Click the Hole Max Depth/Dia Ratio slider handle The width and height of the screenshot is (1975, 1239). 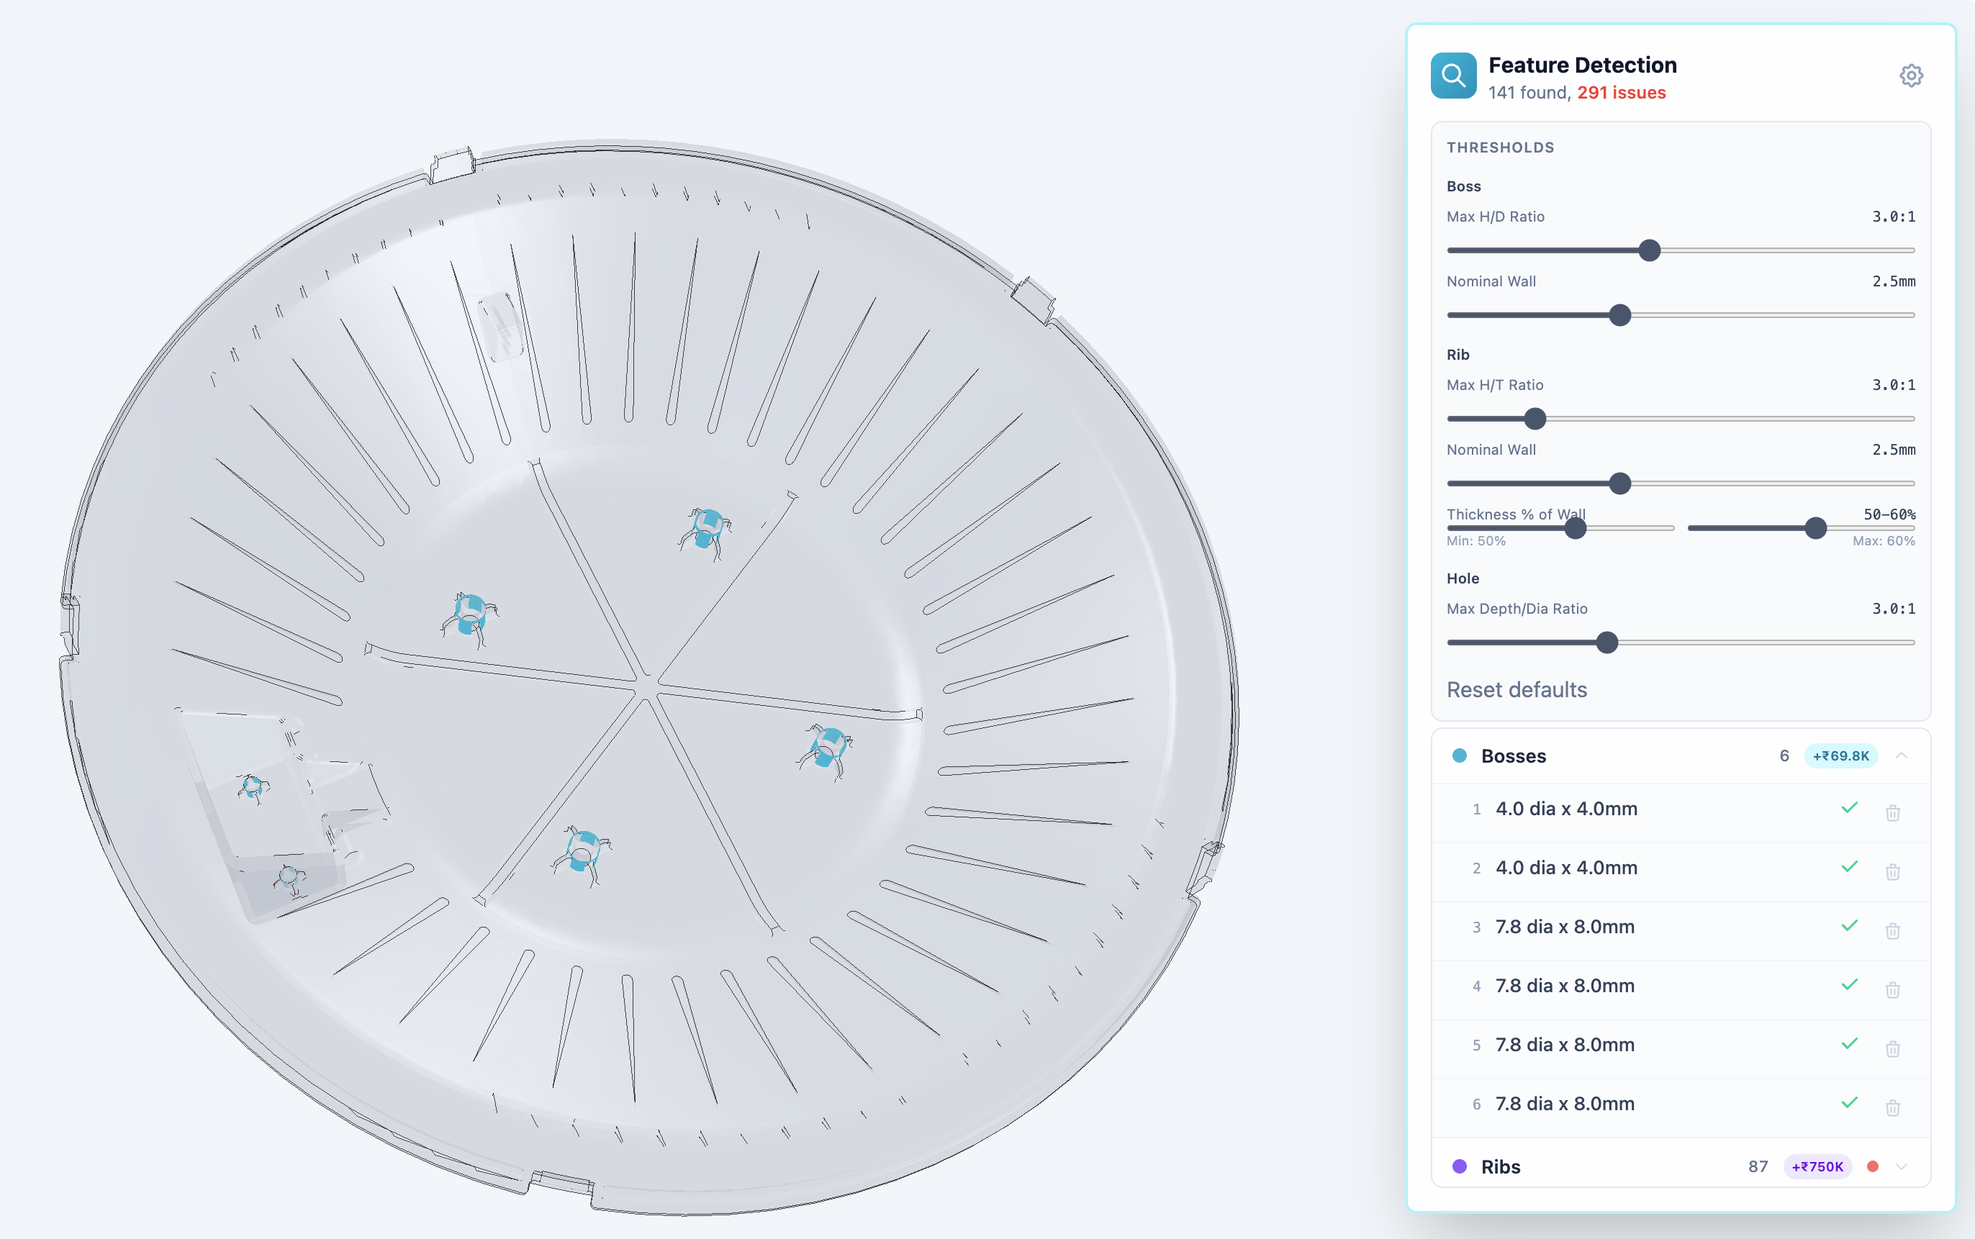[x=1607, y=643]
